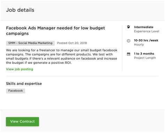Image resolution: width=165 pixels, height=133 pixels.
Task: Click the experience level head icon
Action: pos(128,27)
